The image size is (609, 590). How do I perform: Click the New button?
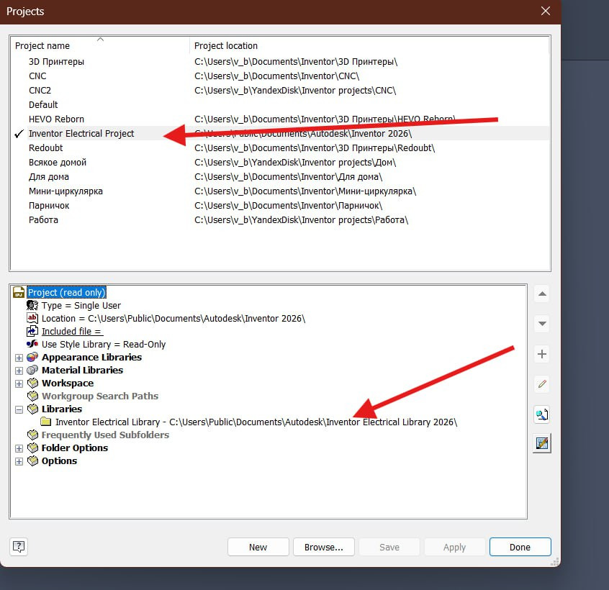click(x=258, y=547)
